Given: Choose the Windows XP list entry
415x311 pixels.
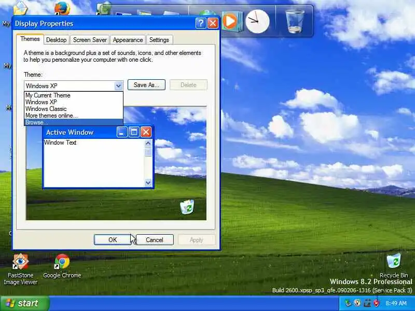Looking at the screenshot, I should click(73, 102).
